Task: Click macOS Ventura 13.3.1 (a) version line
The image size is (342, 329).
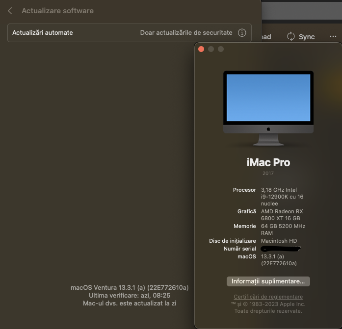Action: pyautogui.click(x=130, y=288)
